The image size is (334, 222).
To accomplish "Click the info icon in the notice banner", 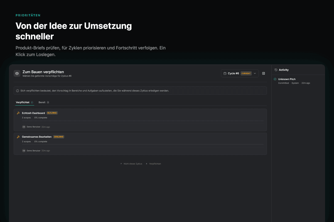I will click(18, 91).
